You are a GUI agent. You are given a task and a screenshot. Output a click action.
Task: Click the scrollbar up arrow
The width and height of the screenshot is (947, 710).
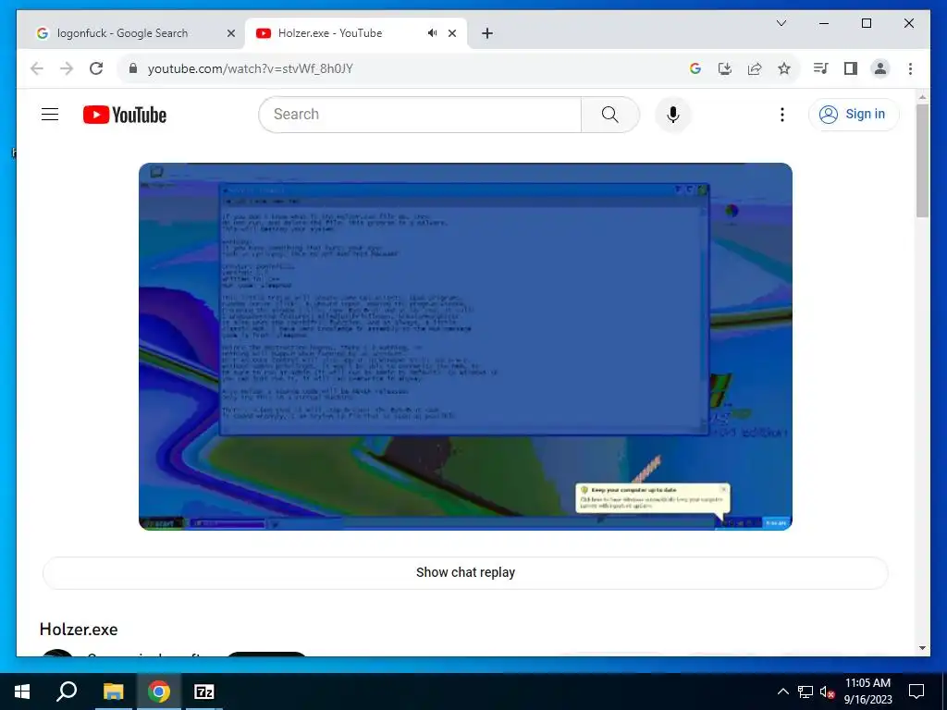click(x=922, y=96)
